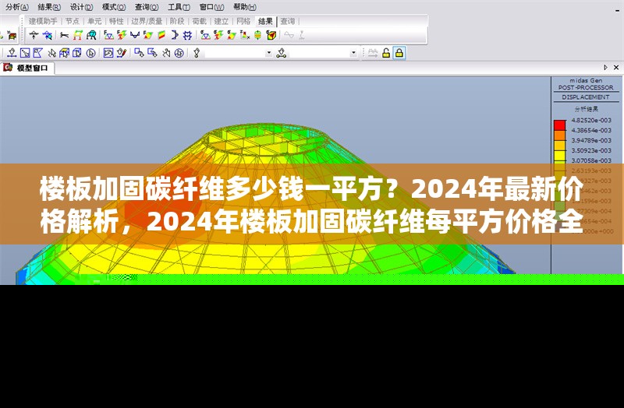
Task: Click the red-green stress contour icon
Action: coord(161,35)
